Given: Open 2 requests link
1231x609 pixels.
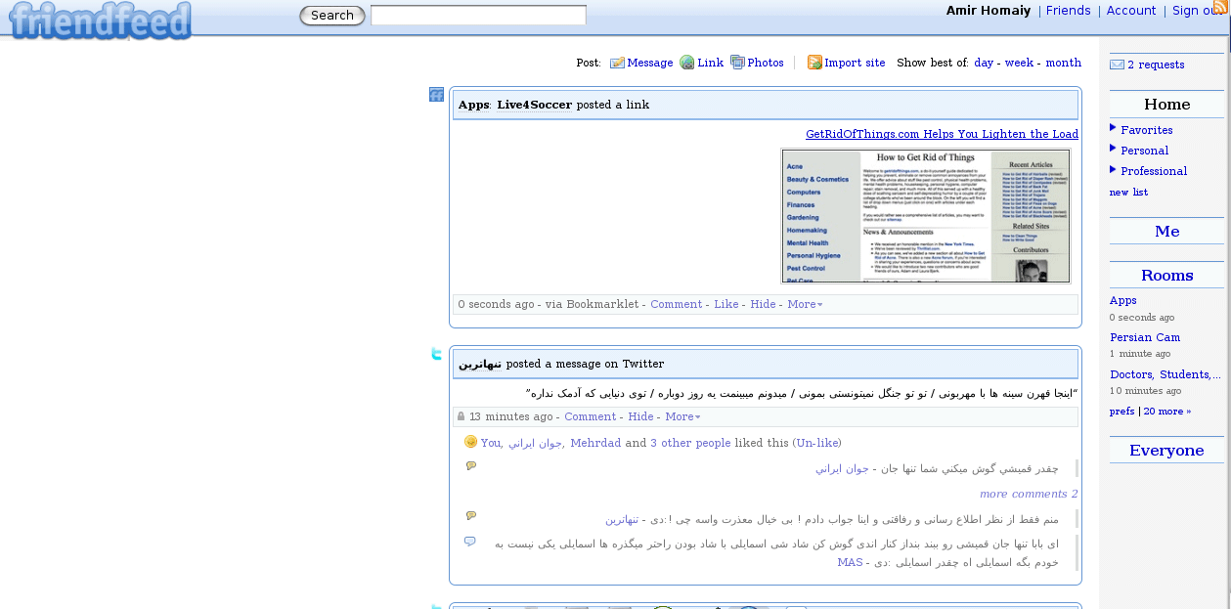Looking at the screenshot, I should [1156, 65].
